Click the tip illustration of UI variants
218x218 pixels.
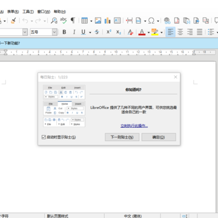(64, 106)
